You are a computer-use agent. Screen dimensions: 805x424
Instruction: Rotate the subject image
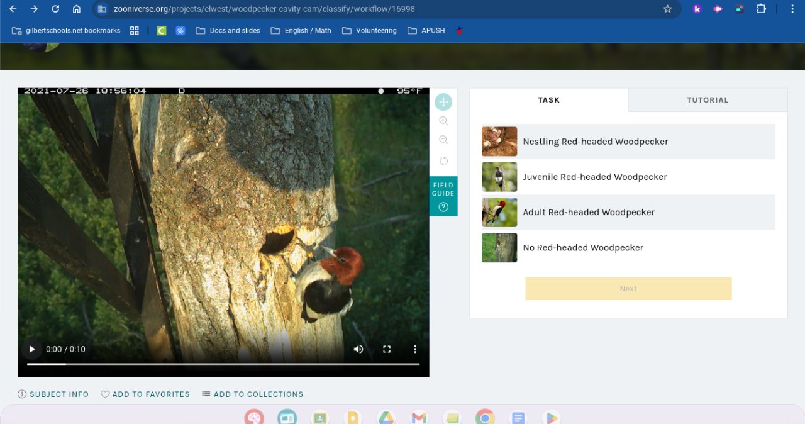tap(443, 160)
